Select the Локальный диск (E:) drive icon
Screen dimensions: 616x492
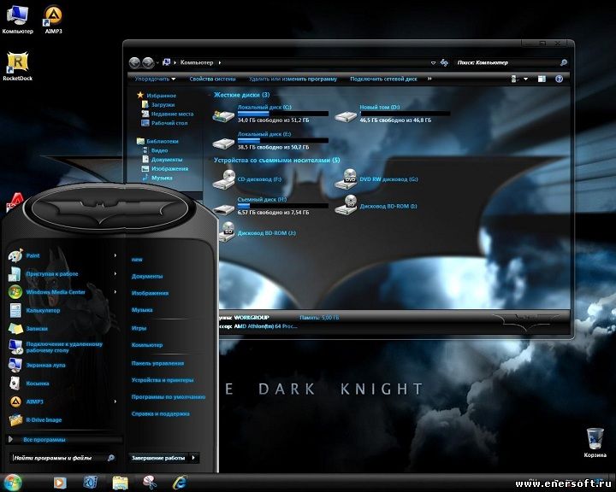(x=223, y=143)
